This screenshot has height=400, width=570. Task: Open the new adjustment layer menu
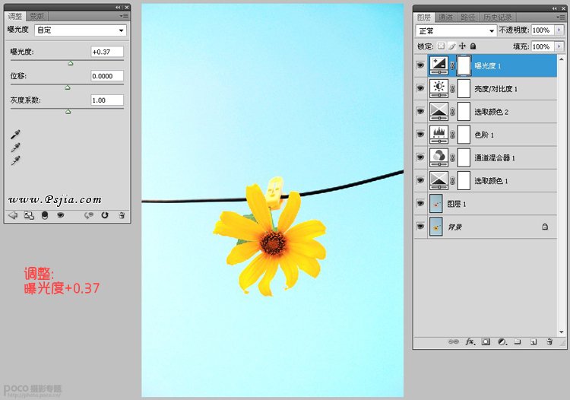click(502, 341)
